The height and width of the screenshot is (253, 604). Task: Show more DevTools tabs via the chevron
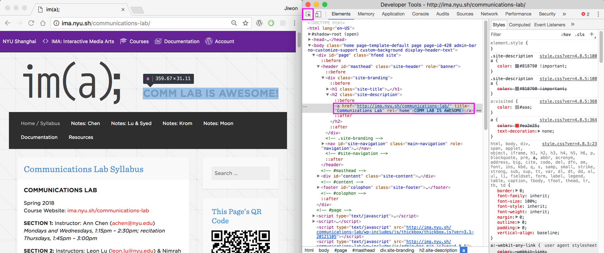[564, 14]
